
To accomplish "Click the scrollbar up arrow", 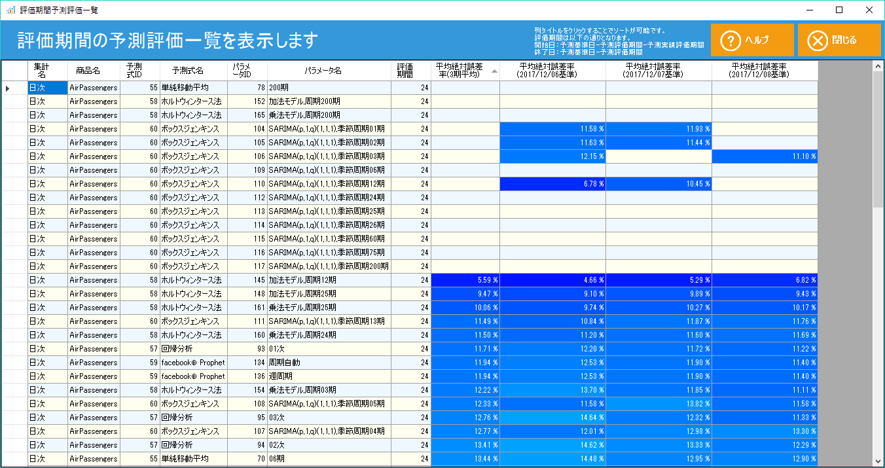I will [x=878, y=67].
